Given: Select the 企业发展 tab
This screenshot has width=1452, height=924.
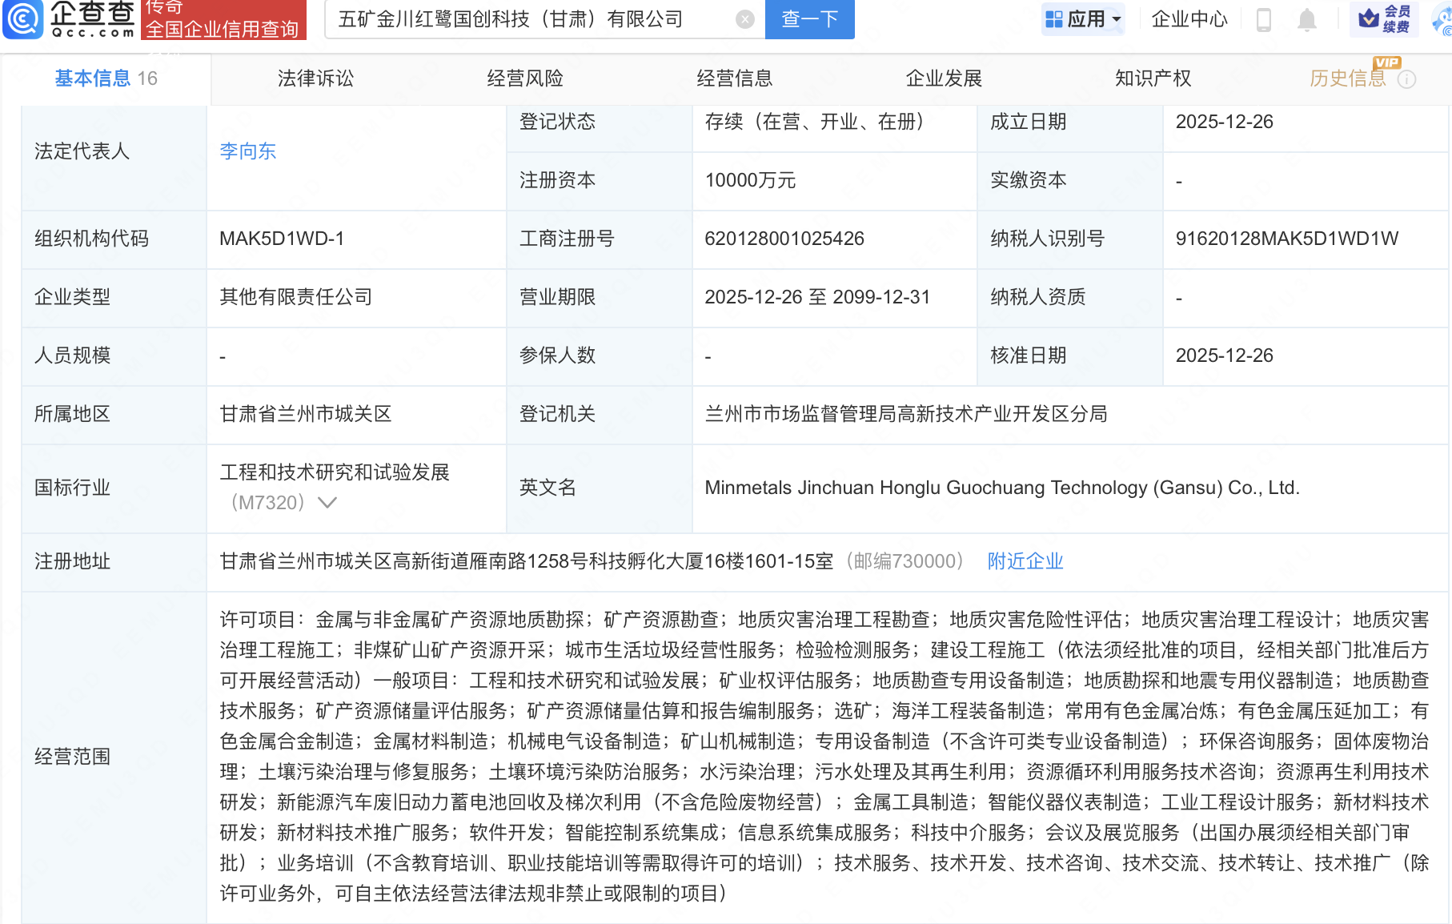Looking at the screenshot, I should (944, 78).
